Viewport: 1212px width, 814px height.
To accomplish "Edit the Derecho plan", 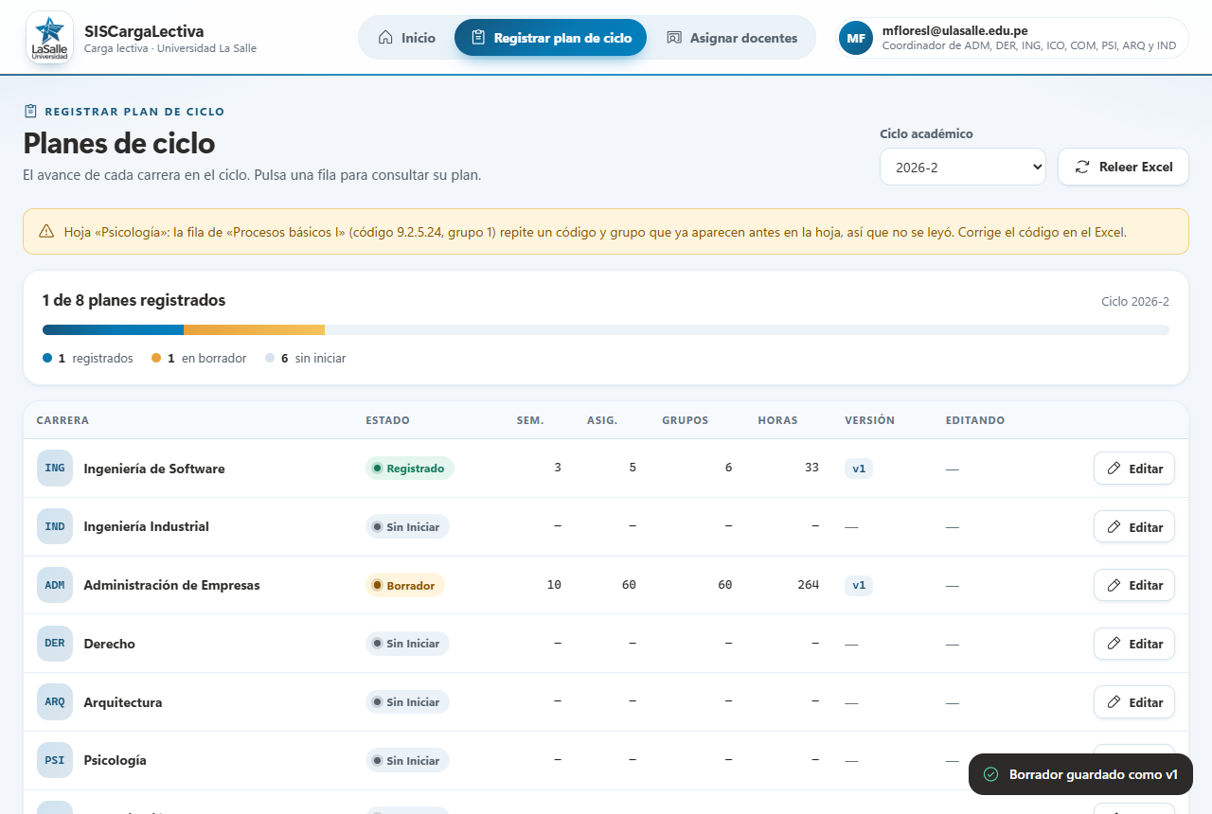I will pos(1134,644).
